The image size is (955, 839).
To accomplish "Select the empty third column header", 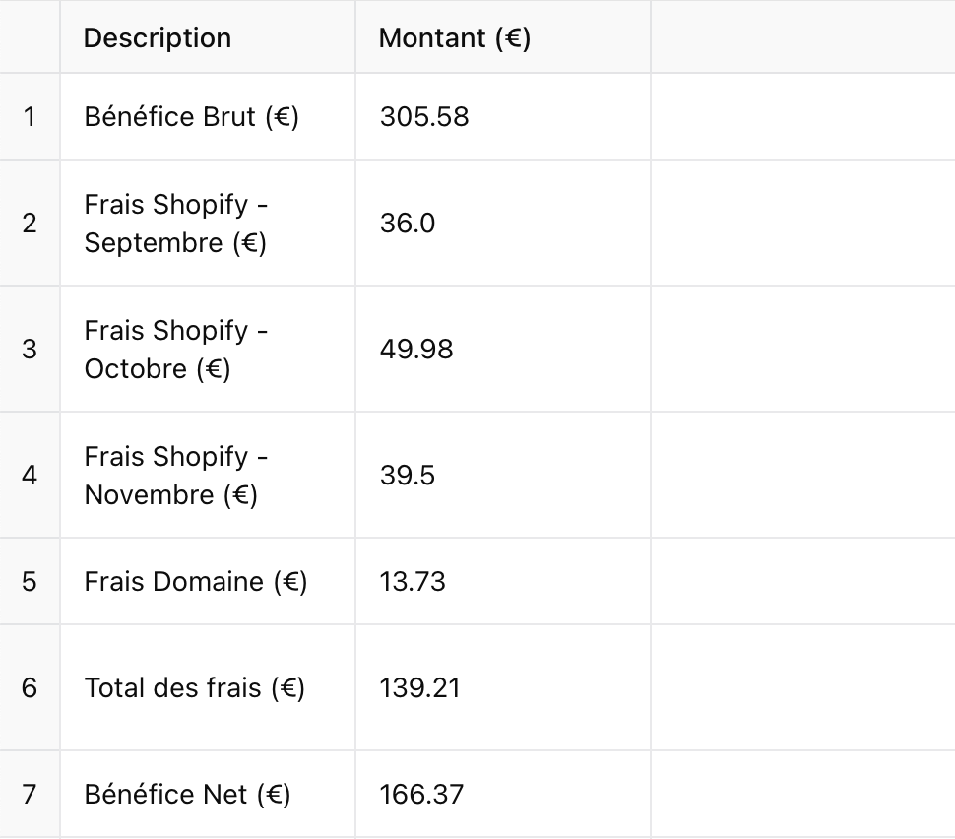I will pos(801,38).
